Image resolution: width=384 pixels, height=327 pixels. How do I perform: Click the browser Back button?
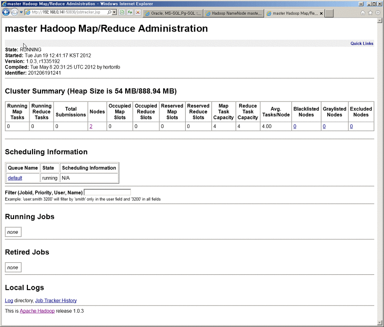[x=6, y=12]
